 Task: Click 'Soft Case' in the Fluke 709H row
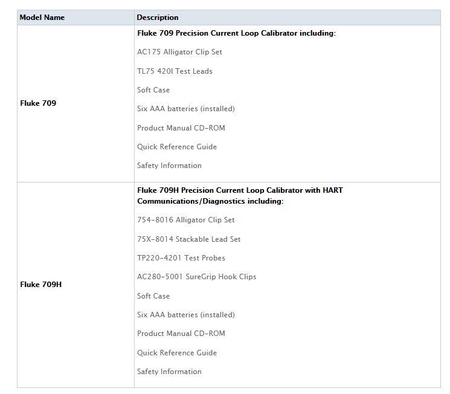pyautogui.click(x=153, y=296)
